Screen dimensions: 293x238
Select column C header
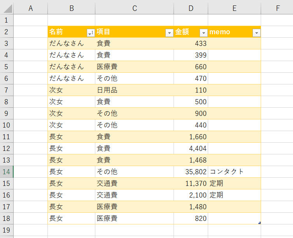pyautogui.click(x=135, y=8)
